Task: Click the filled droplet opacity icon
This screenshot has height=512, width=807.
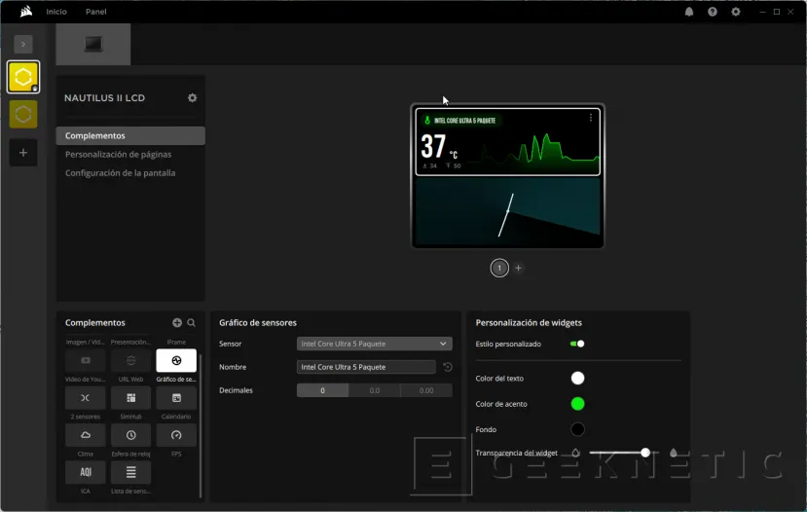Action: 674,453
